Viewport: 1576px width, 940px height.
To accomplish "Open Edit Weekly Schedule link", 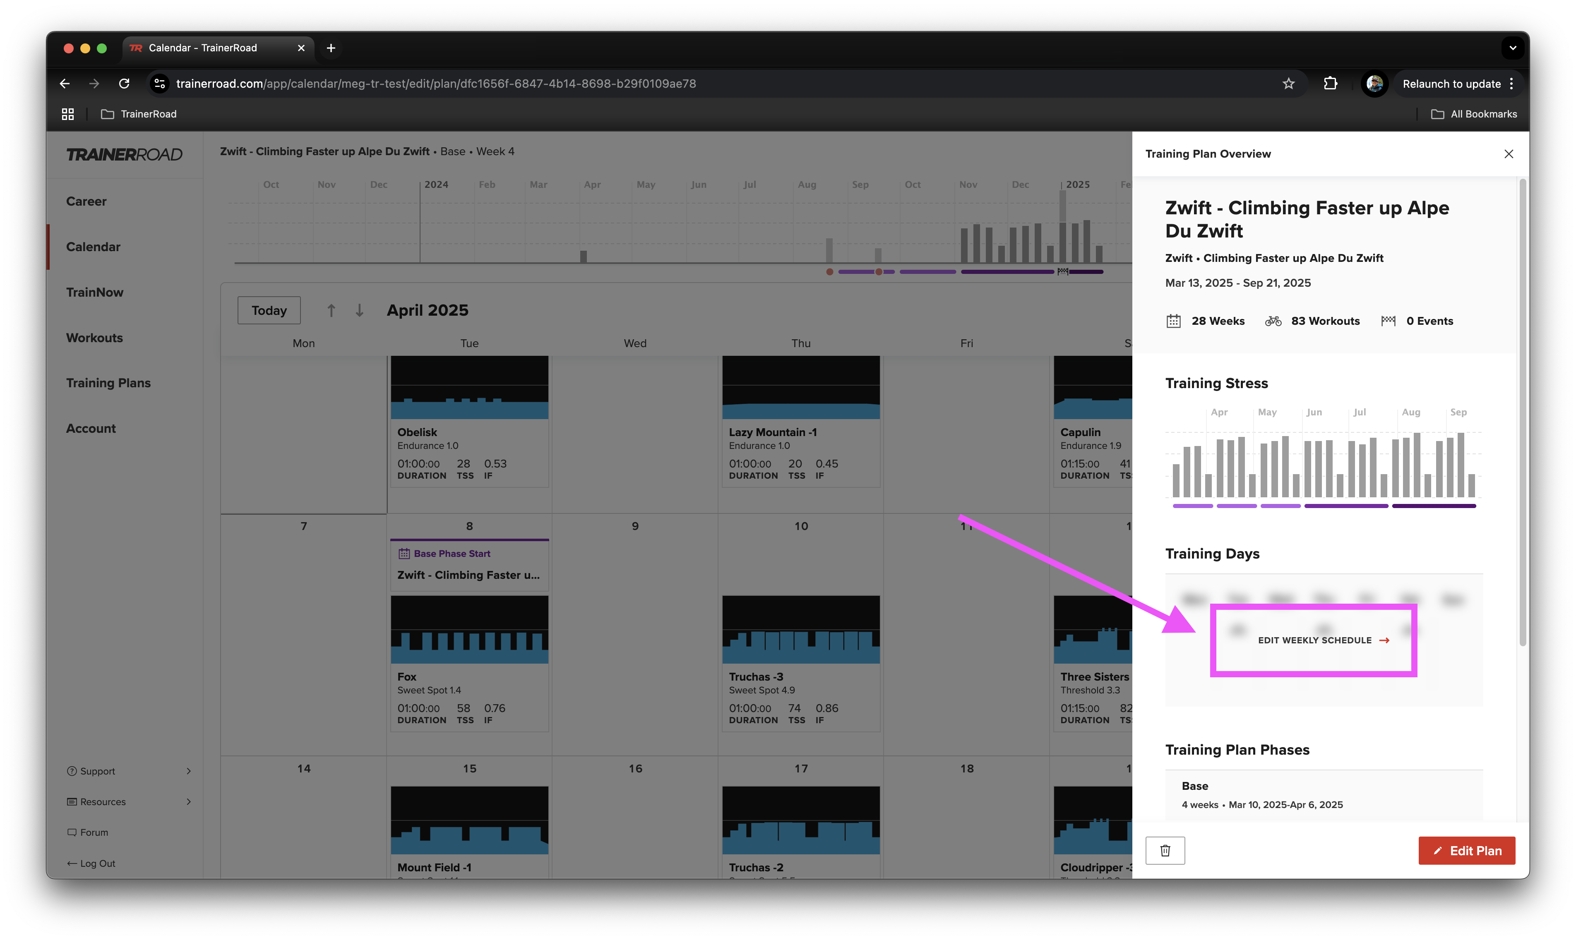I will coord(1323,640).
